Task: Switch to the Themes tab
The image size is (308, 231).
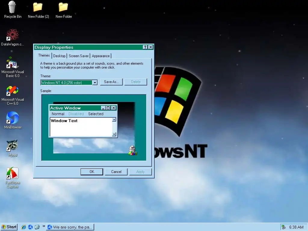Action: coord(44,55)
